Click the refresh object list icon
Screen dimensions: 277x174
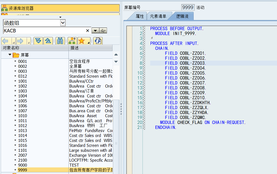click(98, 40)
